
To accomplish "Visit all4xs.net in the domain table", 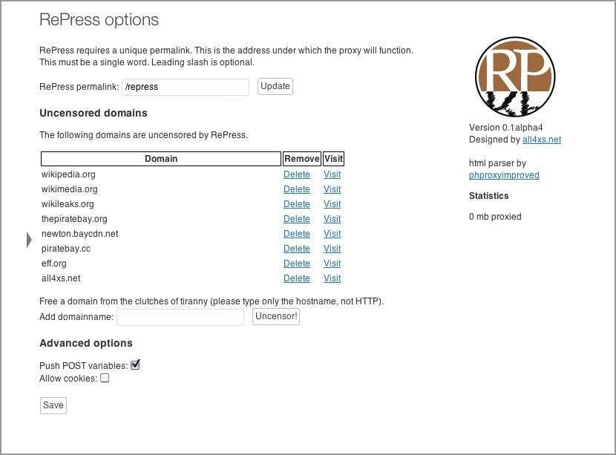I will (x=332, y=278).
